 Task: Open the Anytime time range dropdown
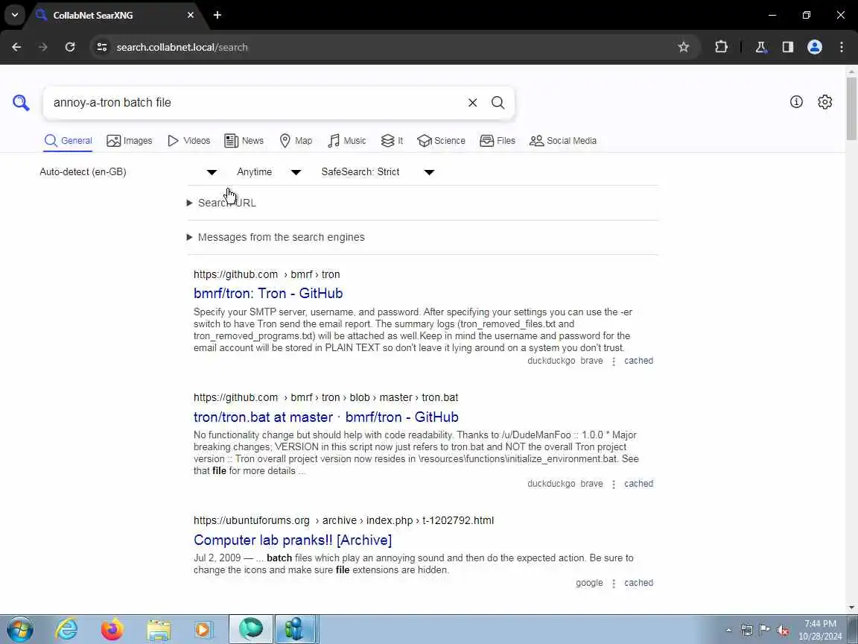click(269, 172)
